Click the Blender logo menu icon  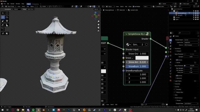(x=2, y=4)
